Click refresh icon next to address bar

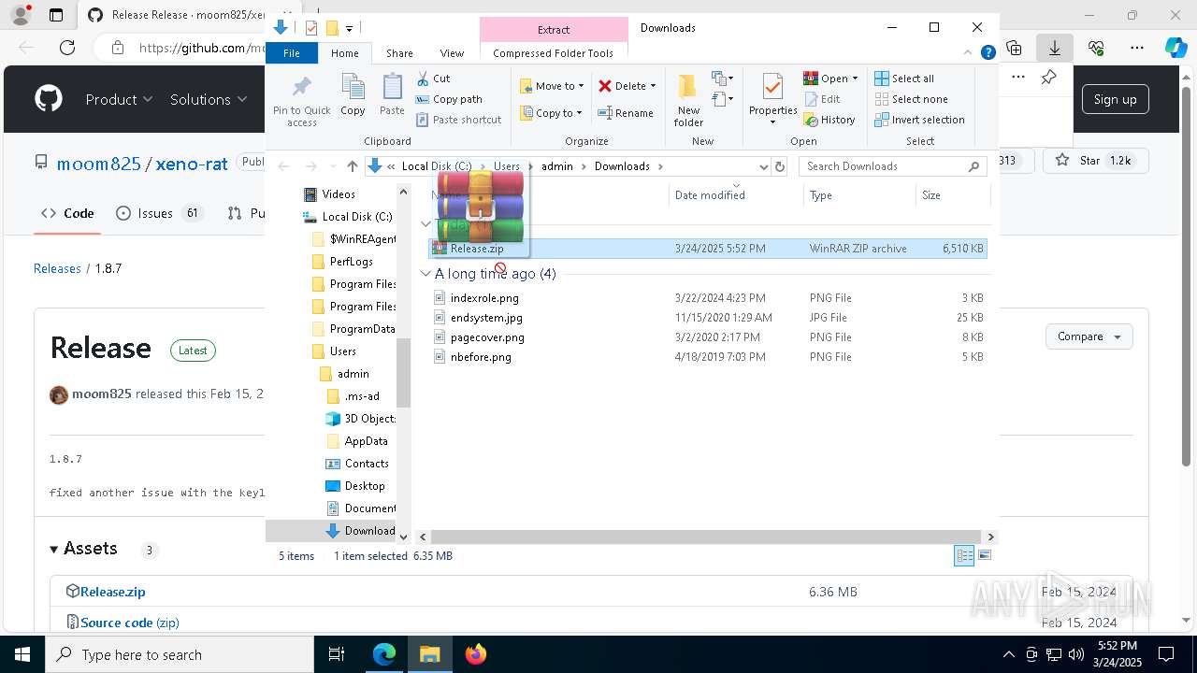[x=781, y=166]
